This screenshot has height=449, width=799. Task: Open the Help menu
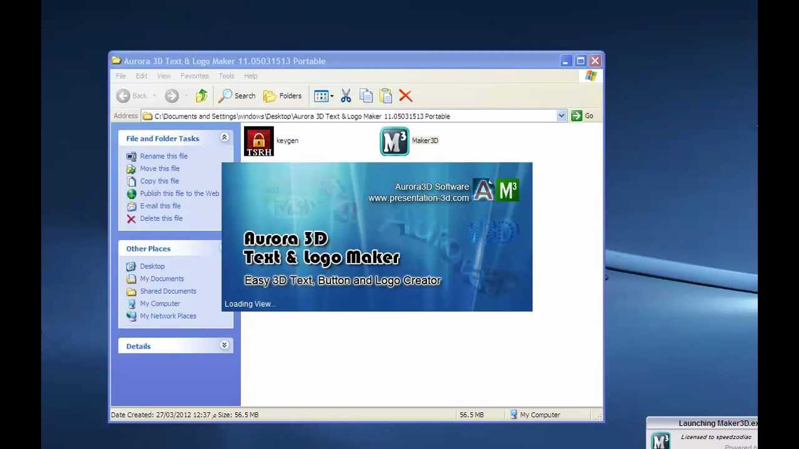[250, 76]
